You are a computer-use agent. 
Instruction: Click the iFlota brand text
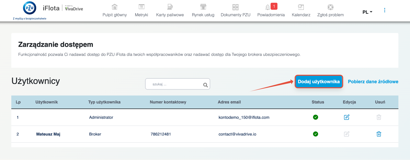[51, 8]
